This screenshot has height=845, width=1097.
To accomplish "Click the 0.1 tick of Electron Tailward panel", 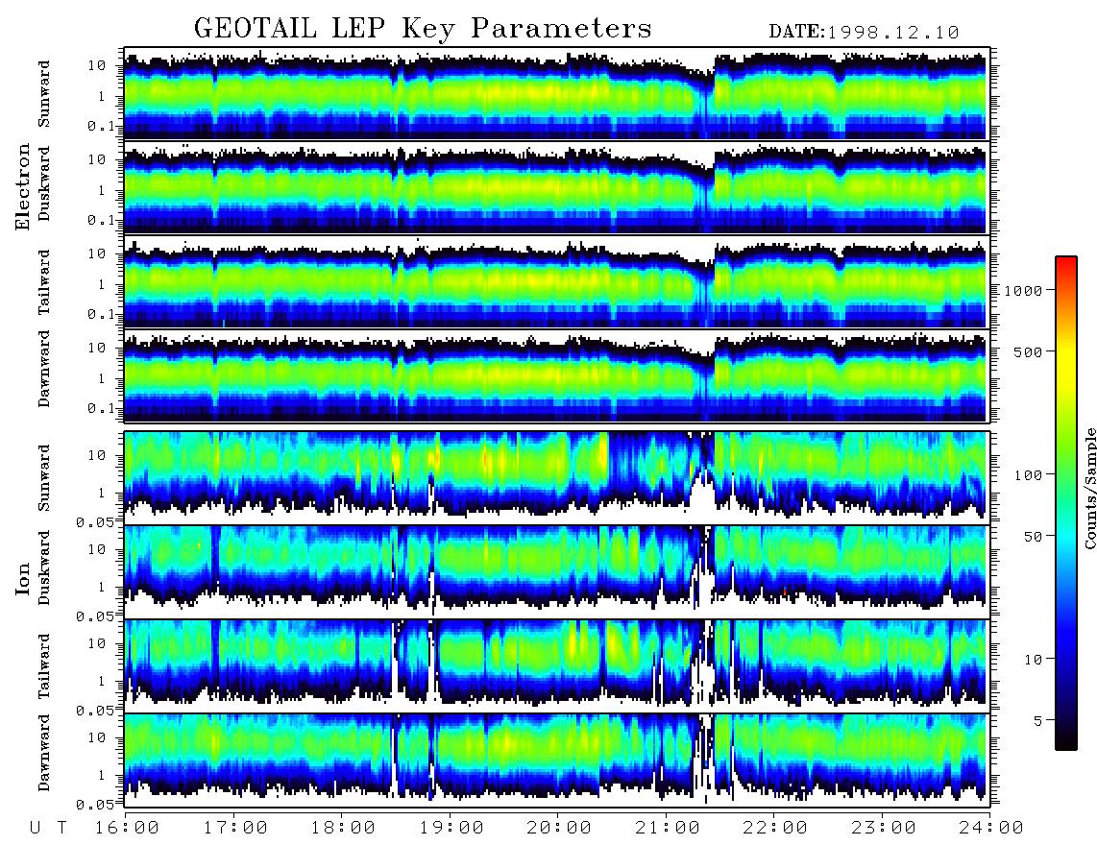I will (101, 314).
